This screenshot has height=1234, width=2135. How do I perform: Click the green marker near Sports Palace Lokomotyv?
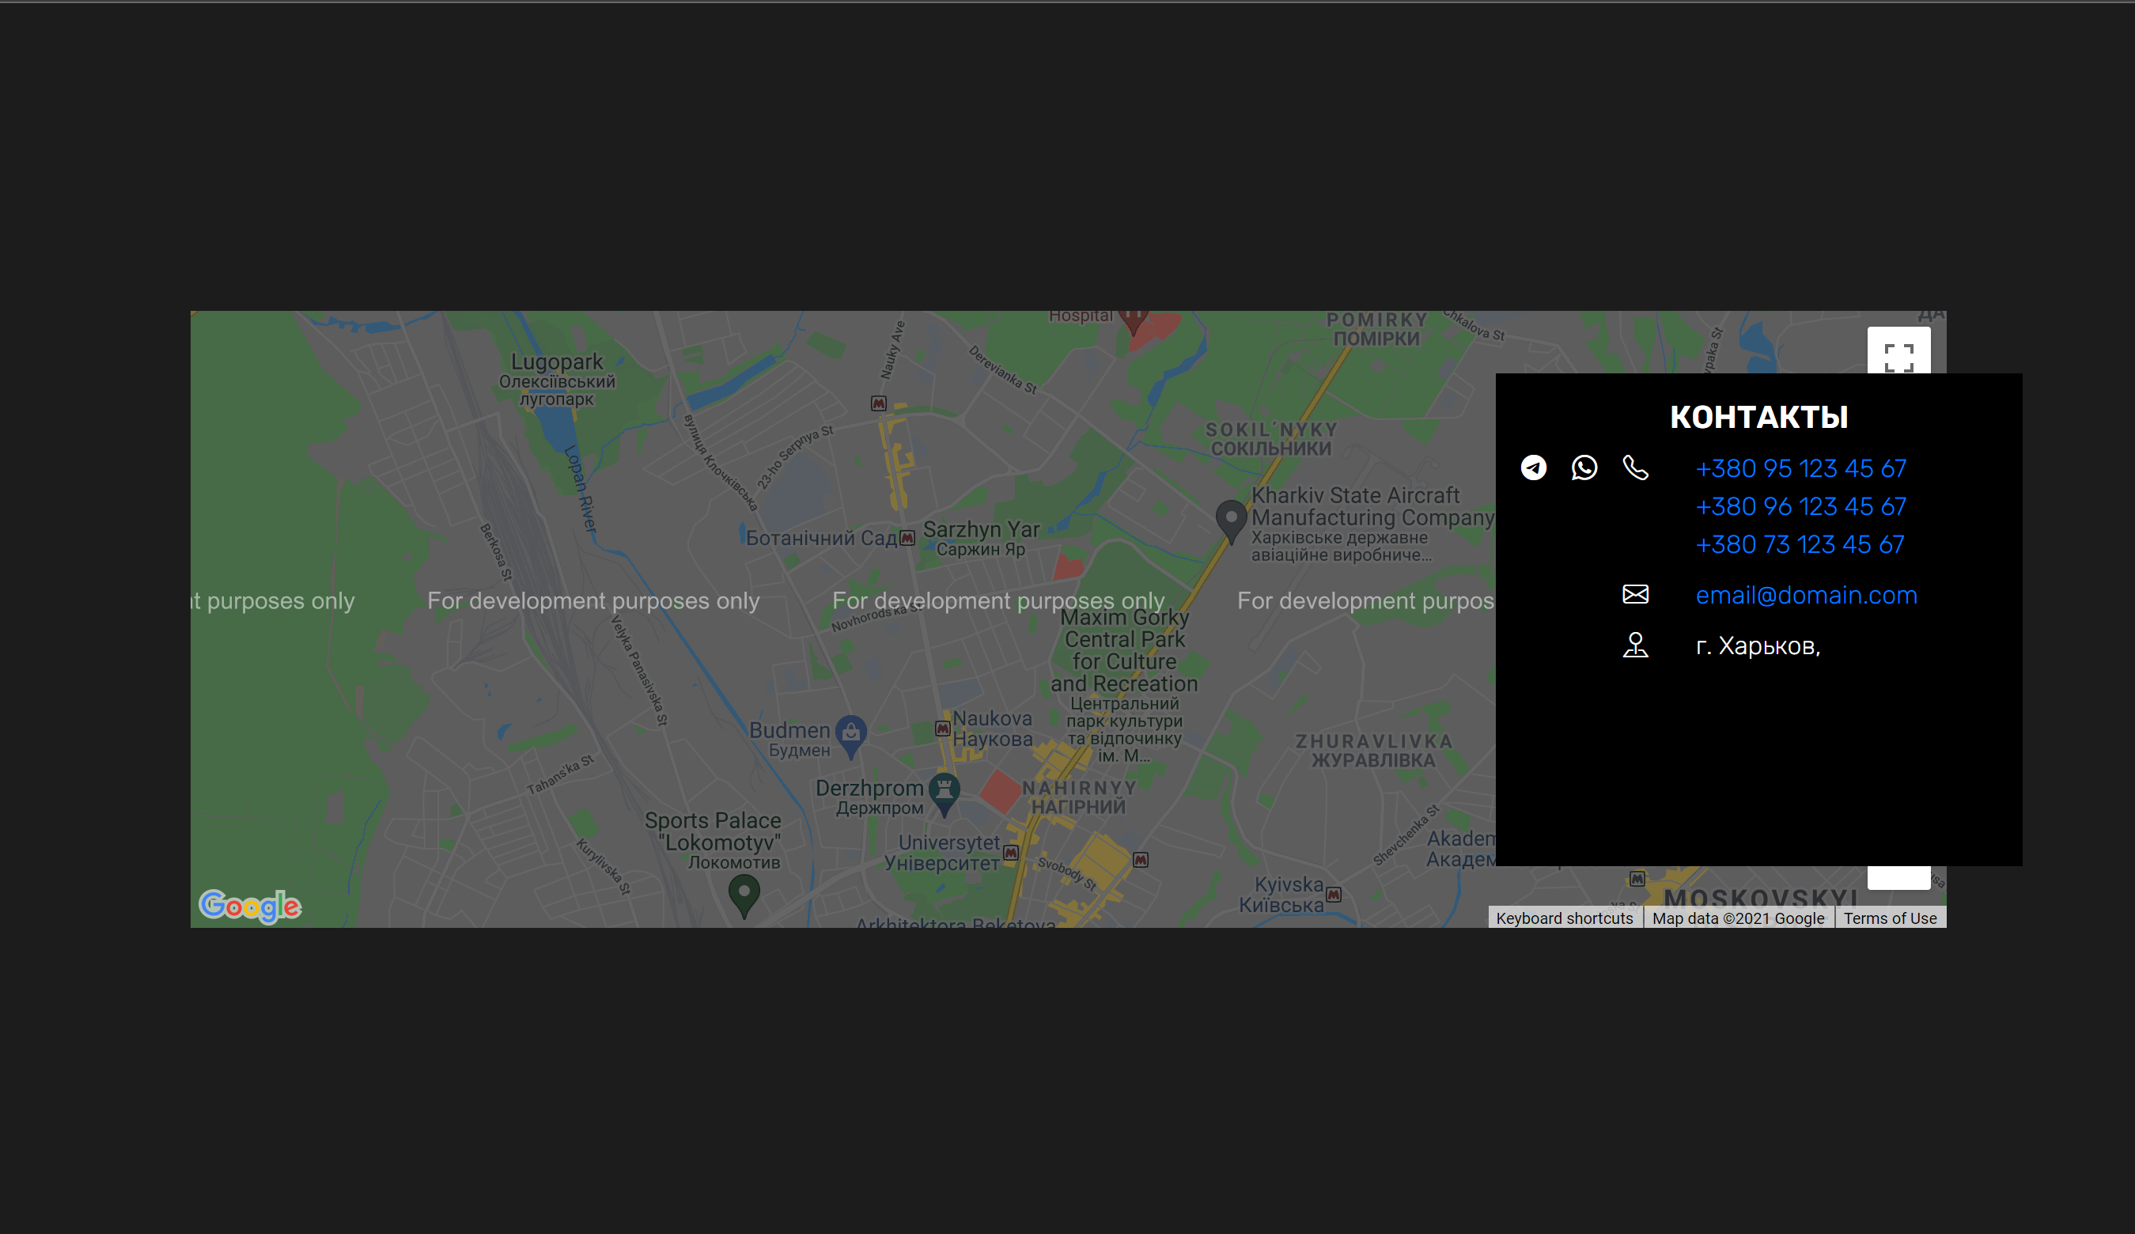pyautogui.click(x=744, y=891)
